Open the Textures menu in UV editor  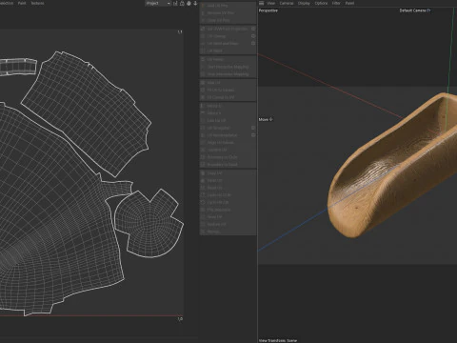37,3
